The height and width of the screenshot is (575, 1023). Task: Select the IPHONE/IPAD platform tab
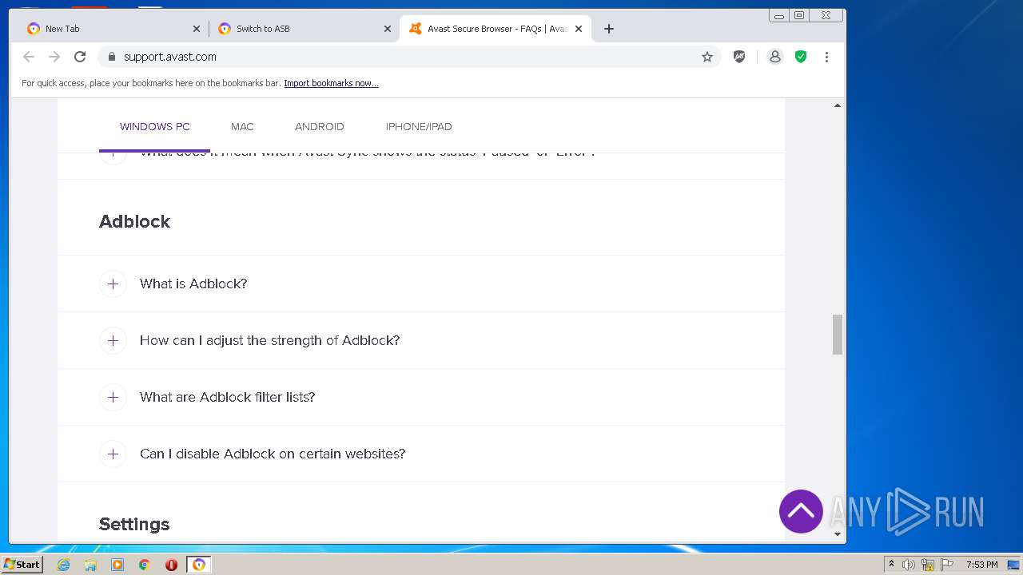419,127
